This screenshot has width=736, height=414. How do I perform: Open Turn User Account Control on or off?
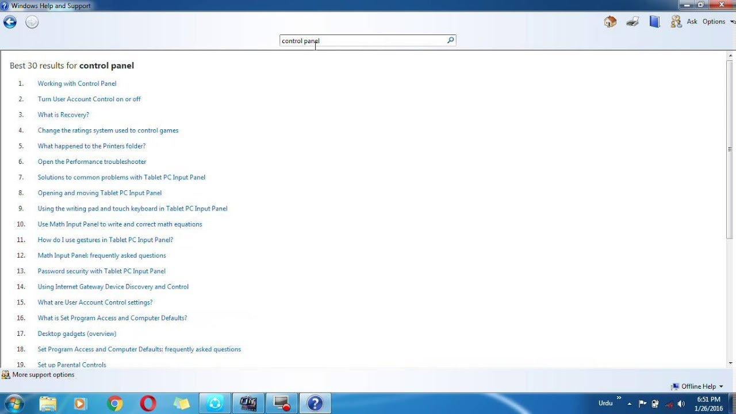(89, 99)
